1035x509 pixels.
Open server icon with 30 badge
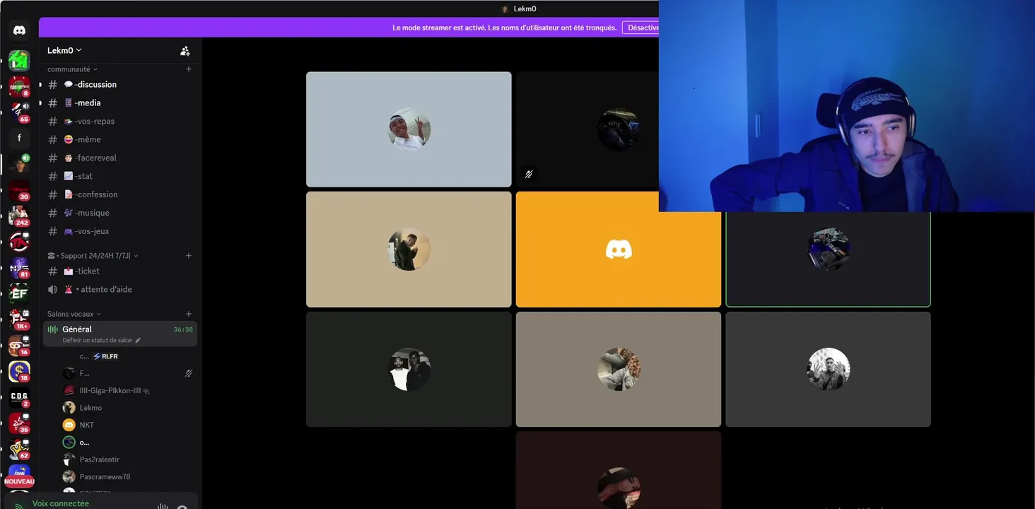[19, 190]
